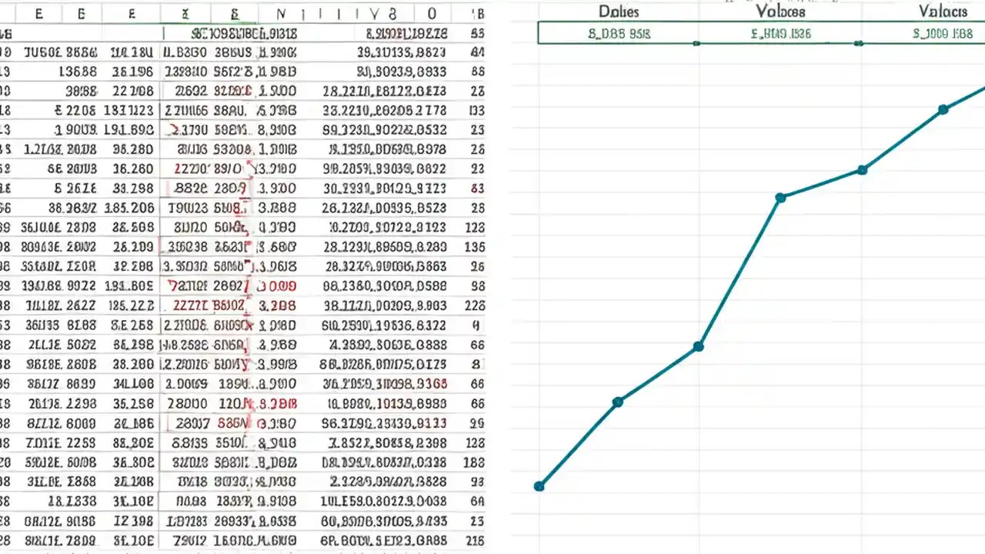
Task: Click the lowest data point on the line chart
Action: (539, 486)
